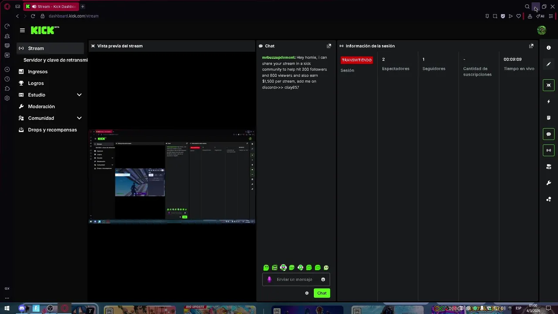The height and width of the screenshot is (314, 558).
Task: Open Discord from the taskbar
Action: 22,308
